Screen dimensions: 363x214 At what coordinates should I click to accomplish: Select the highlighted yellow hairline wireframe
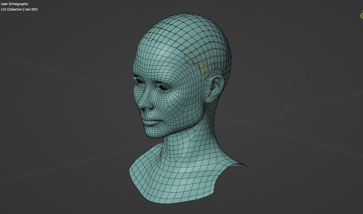207,59
